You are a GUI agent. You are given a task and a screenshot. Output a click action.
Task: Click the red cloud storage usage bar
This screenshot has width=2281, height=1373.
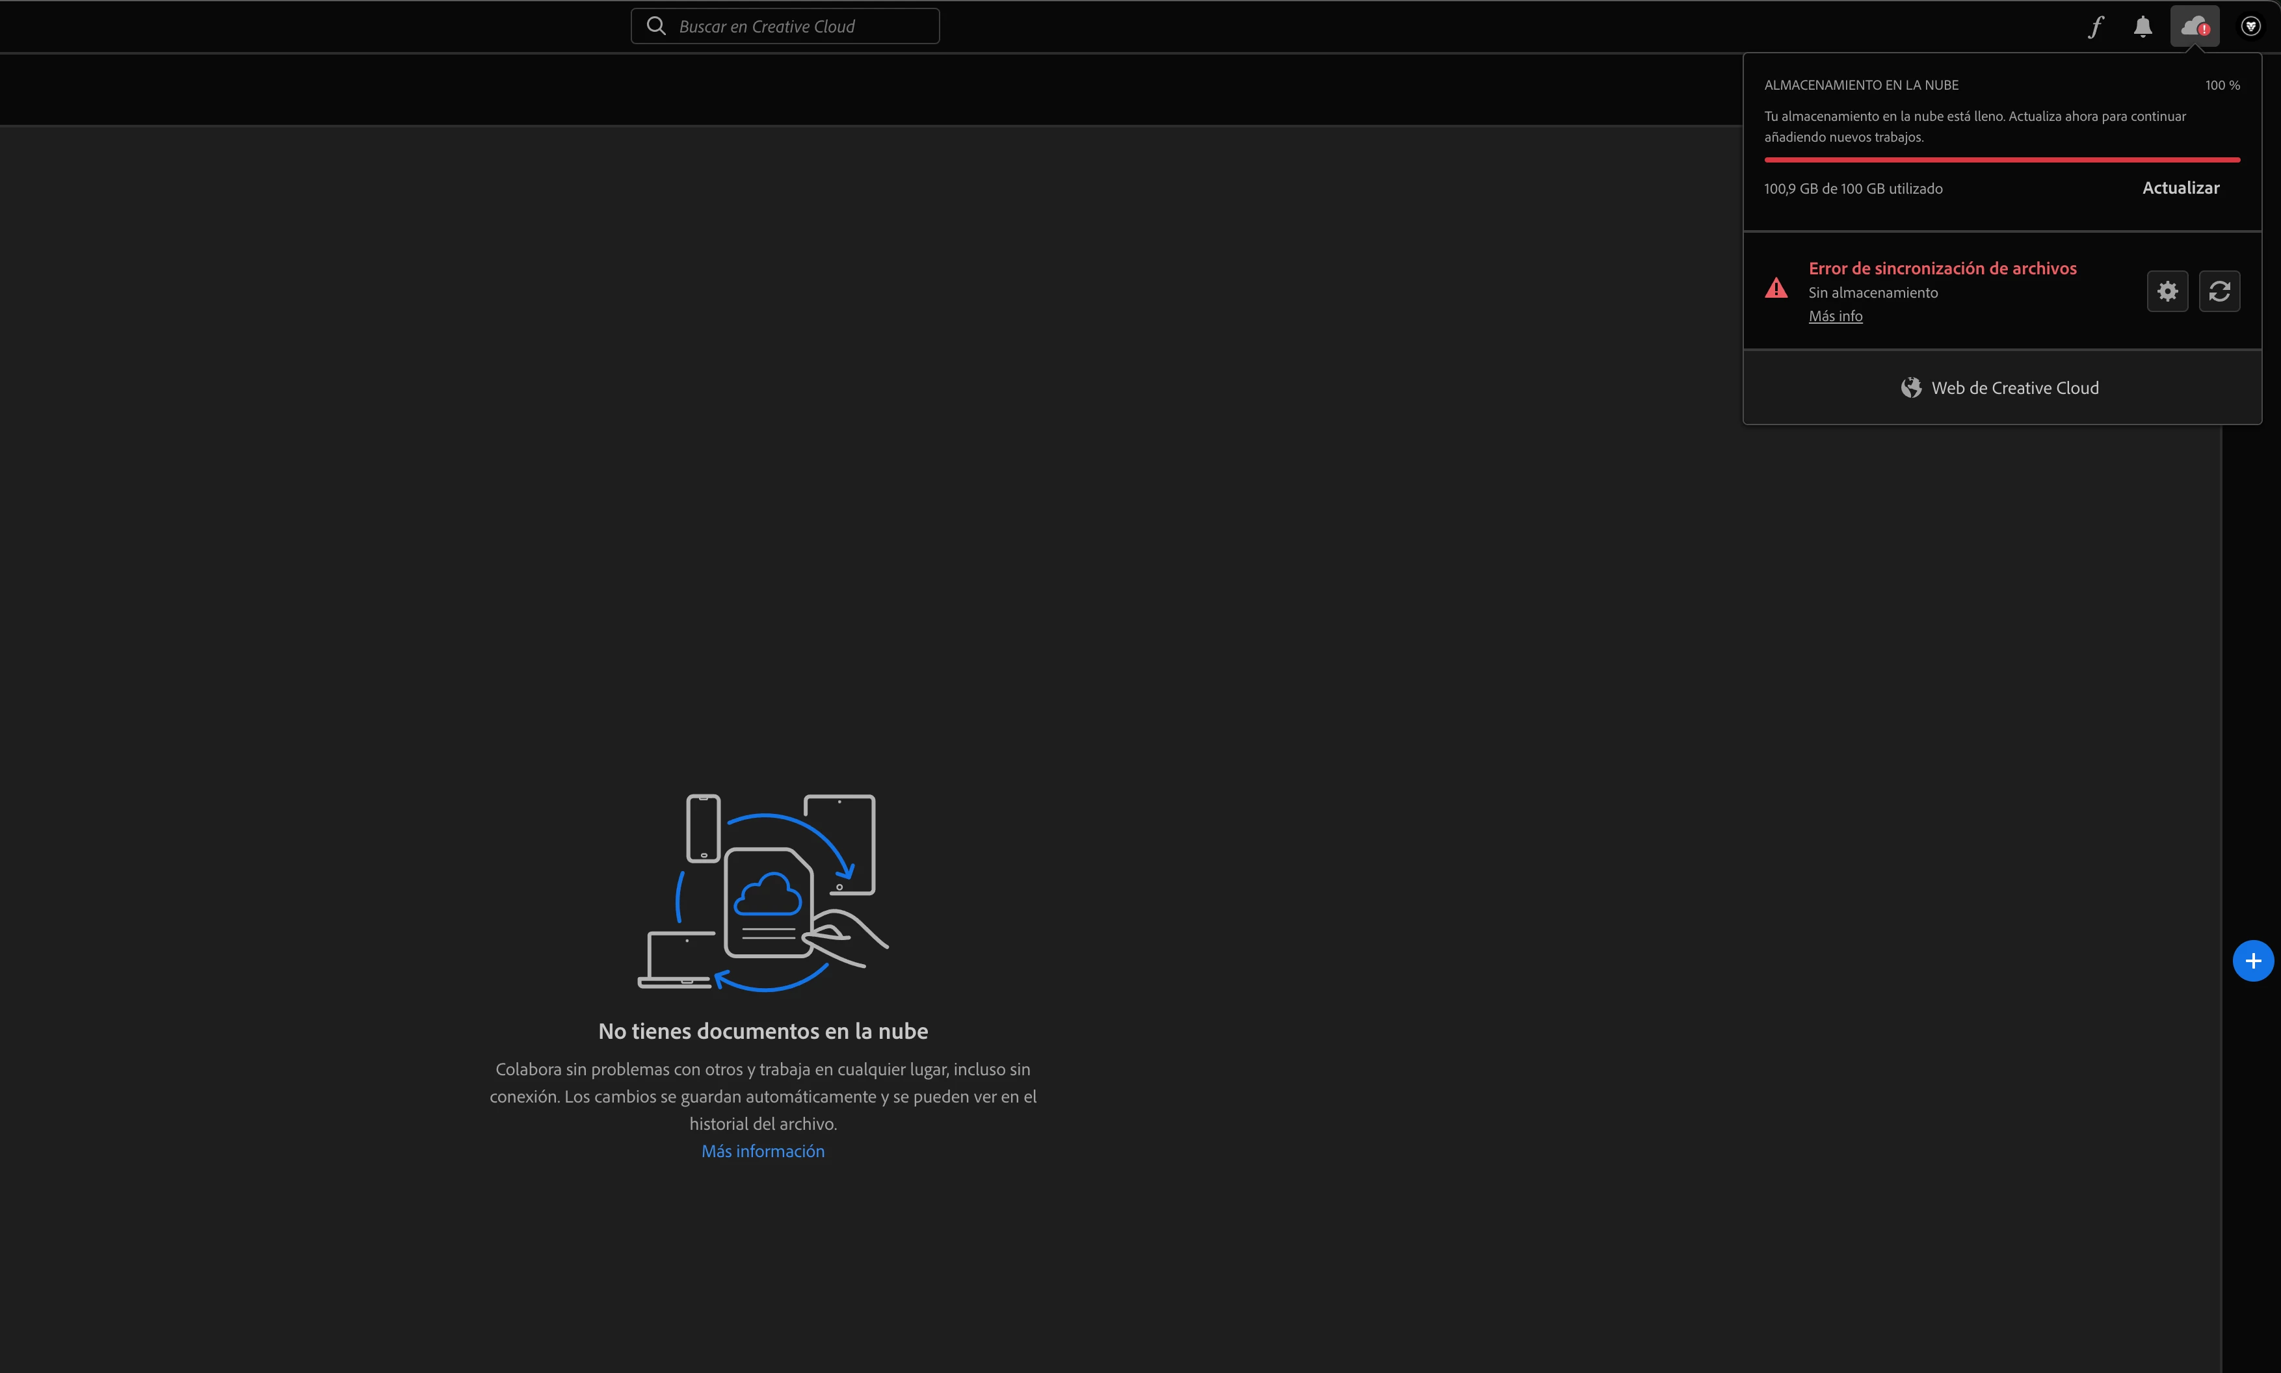point(2001,160)
